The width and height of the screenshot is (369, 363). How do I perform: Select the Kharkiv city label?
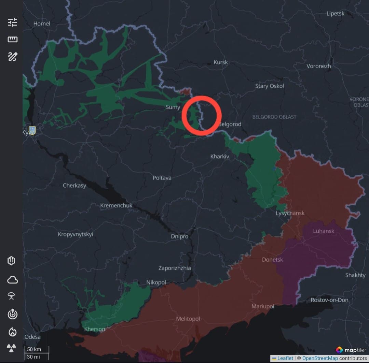220,156
